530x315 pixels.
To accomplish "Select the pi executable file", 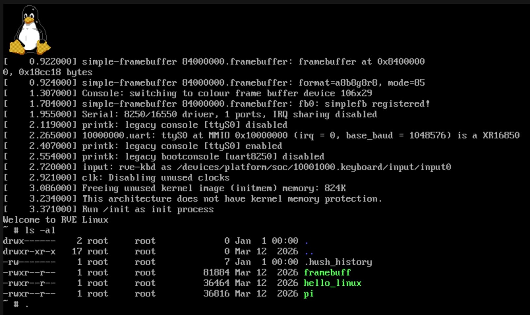I will click(x=309, y=294).
